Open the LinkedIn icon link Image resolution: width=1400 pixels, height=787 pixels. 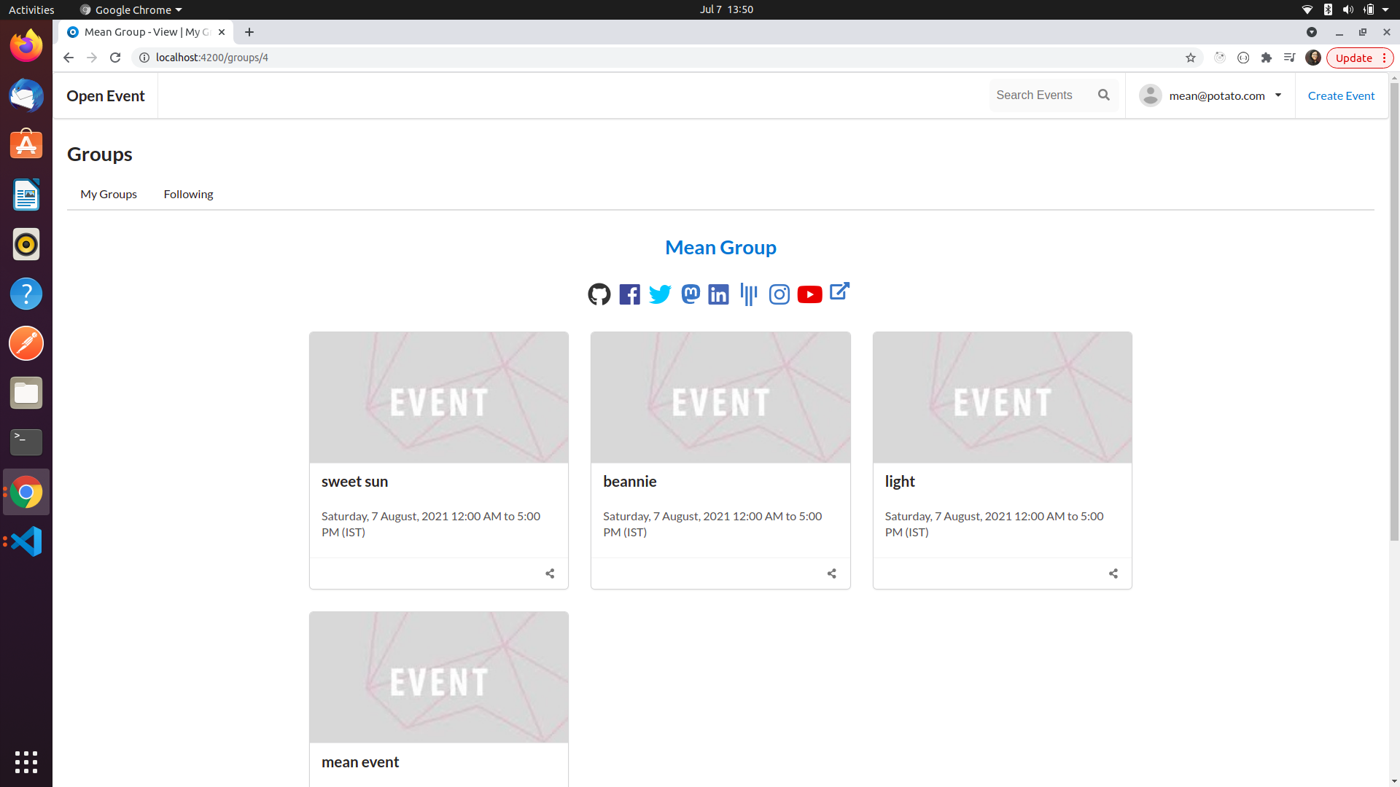[718, 294]
